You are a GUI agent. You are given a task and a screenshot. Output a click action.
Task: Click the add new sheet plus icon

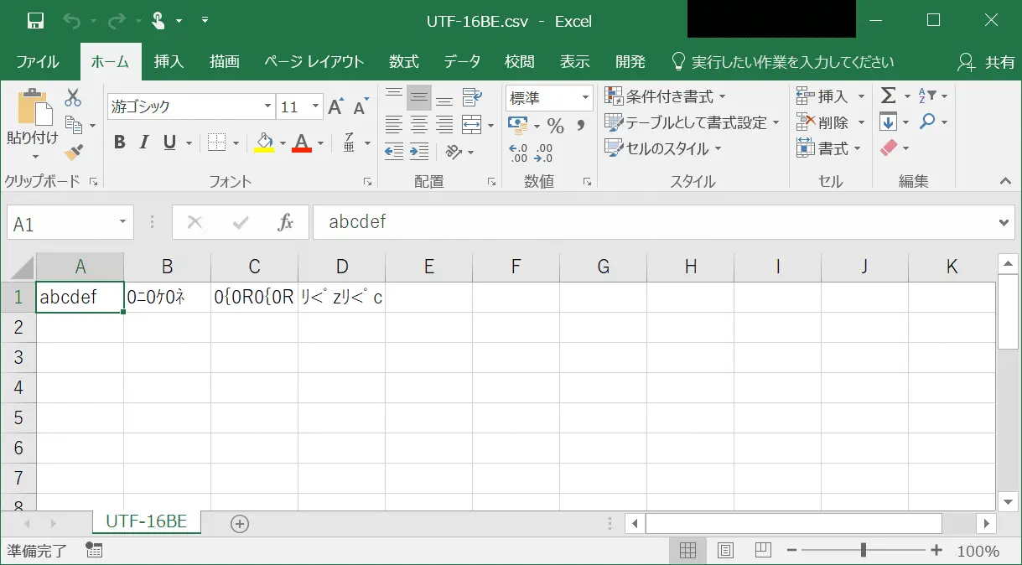pyautogui.click(x=240, y=523)
